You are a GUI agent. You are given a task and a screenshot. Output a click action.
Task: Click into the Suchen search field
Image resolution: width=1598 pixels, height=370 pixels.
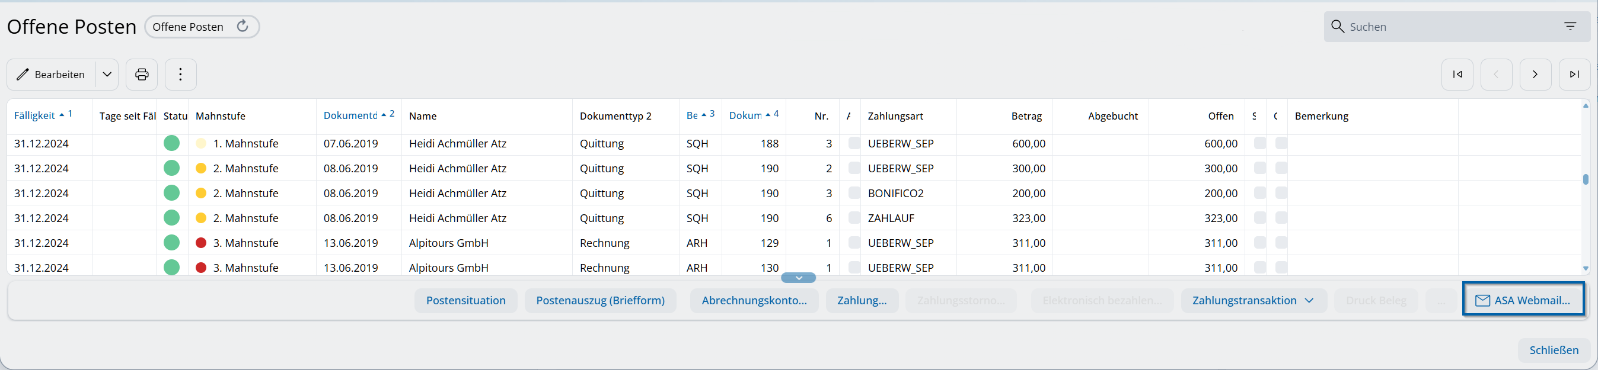pos(1446,27)
